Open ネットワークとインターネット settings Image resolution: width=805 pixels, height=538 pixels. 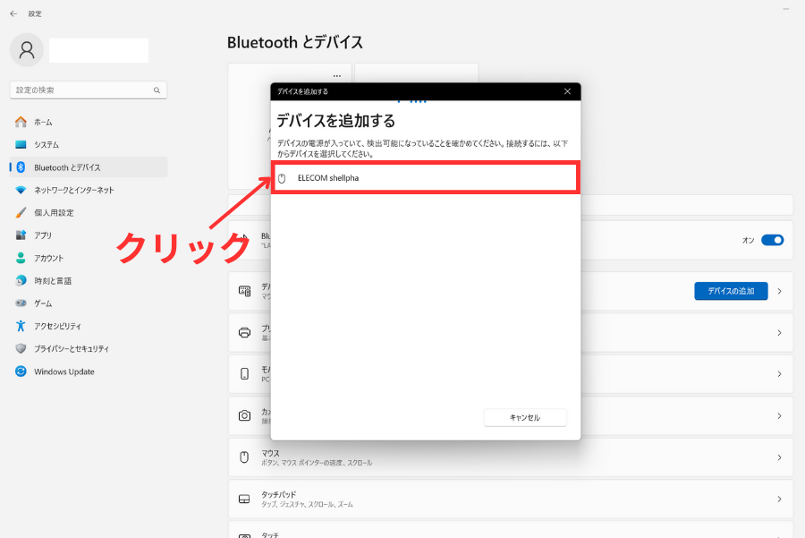pos(89,190)
